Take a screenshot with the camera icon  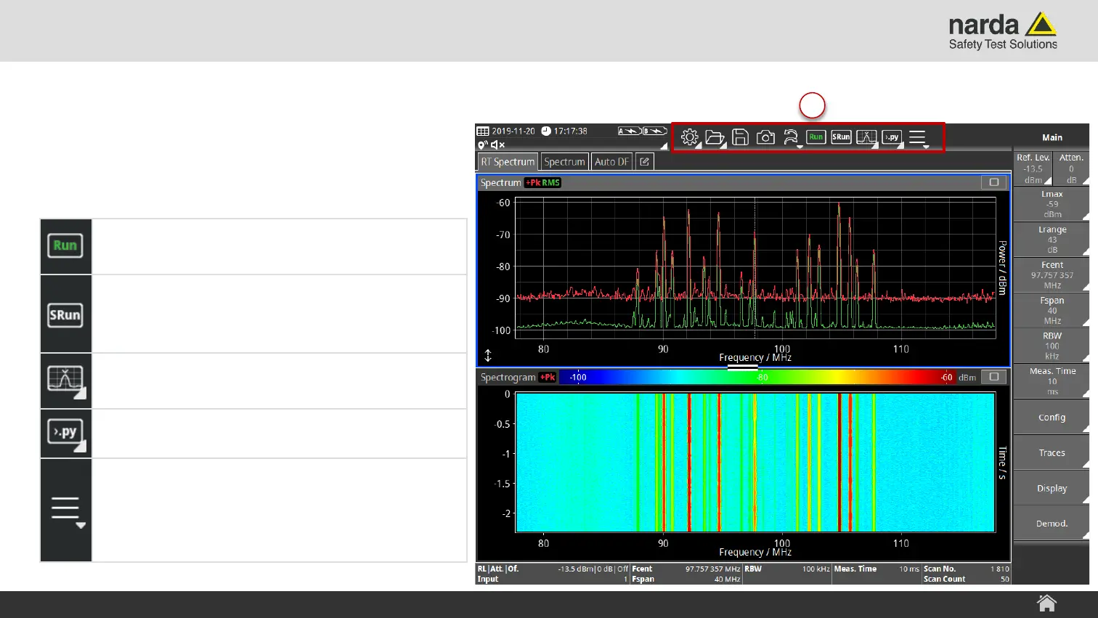point(765,137)
